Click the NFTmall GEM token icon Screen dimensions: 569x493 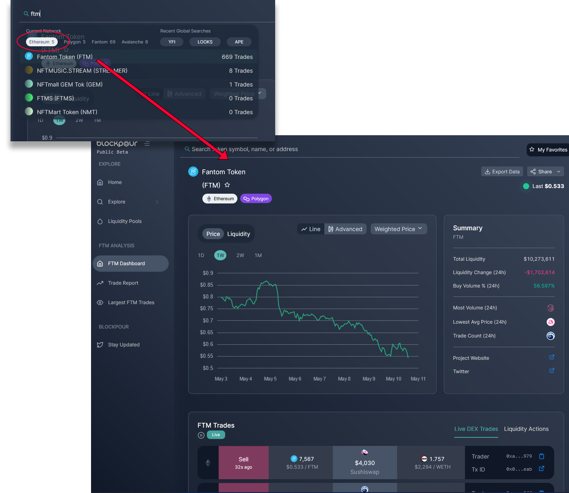click(29, 84)
